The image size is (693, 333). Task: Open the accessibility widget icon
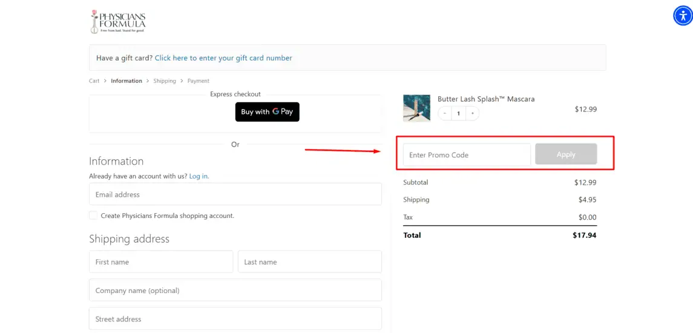click(683, 16)
